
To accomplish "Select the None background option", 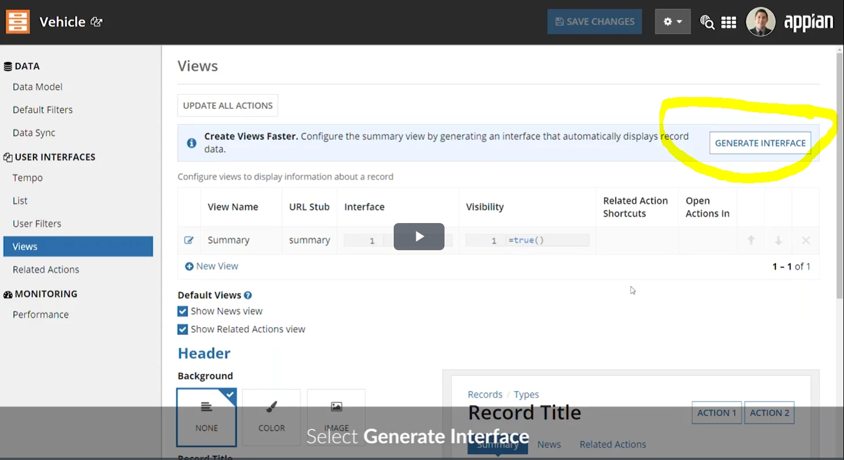I will pyautogui.click(x=206, y=417).
